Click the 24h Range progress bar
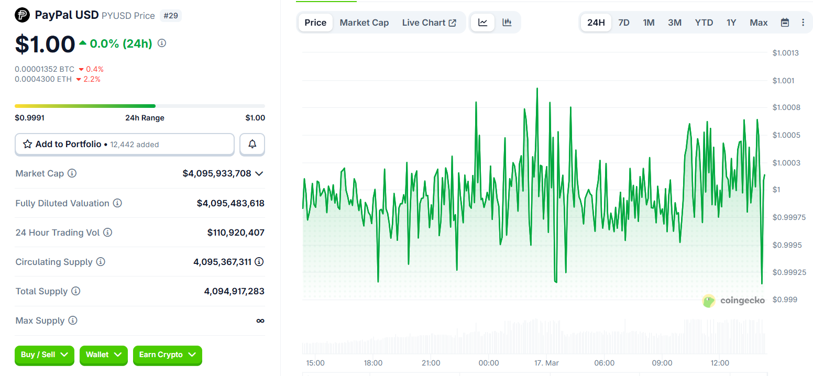The image size is (813, 376). point(139,106)
